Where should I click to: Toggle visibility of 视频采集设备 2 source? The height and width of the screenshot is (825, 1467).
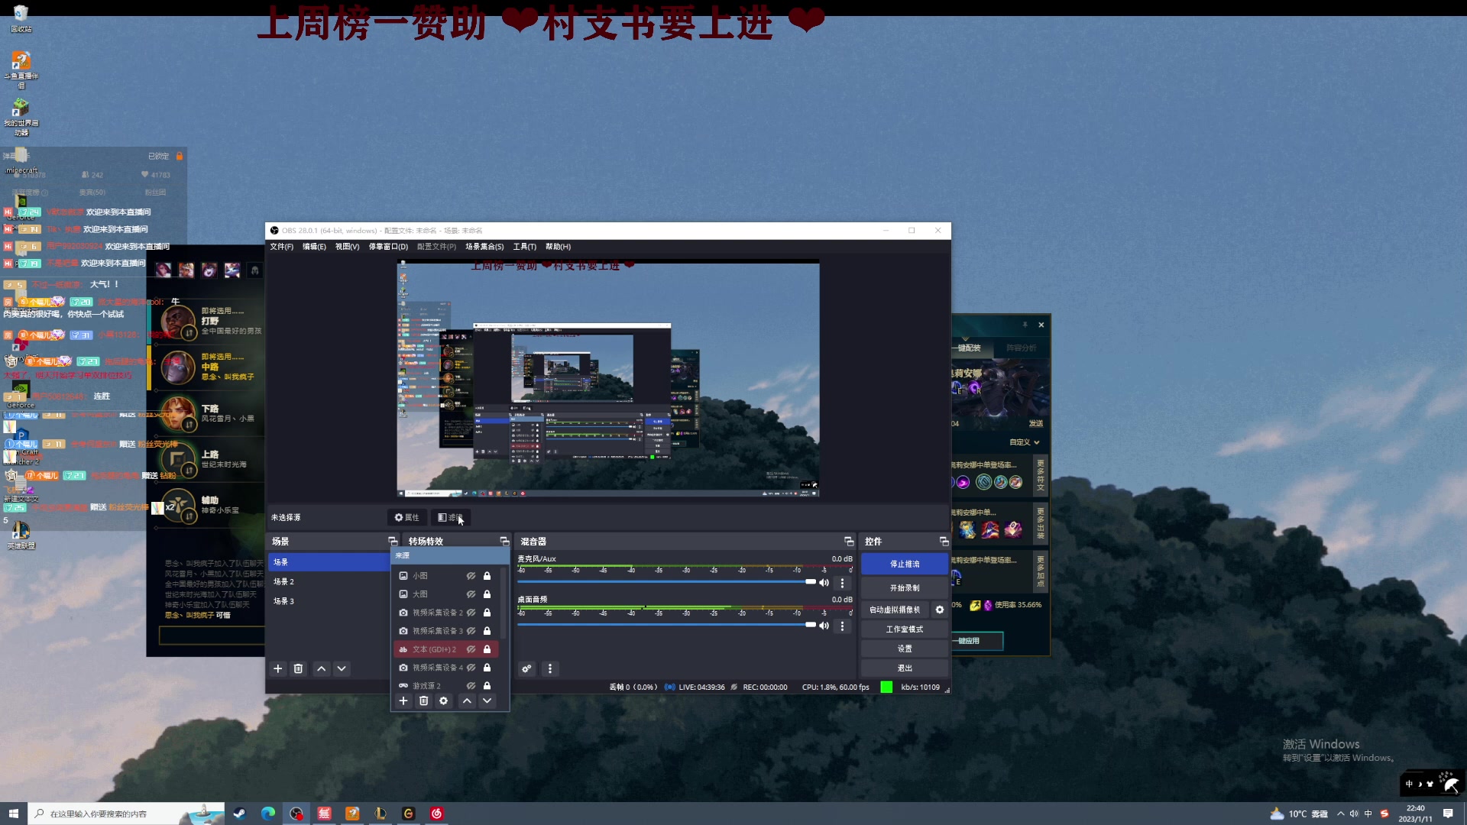click(471, 613)
